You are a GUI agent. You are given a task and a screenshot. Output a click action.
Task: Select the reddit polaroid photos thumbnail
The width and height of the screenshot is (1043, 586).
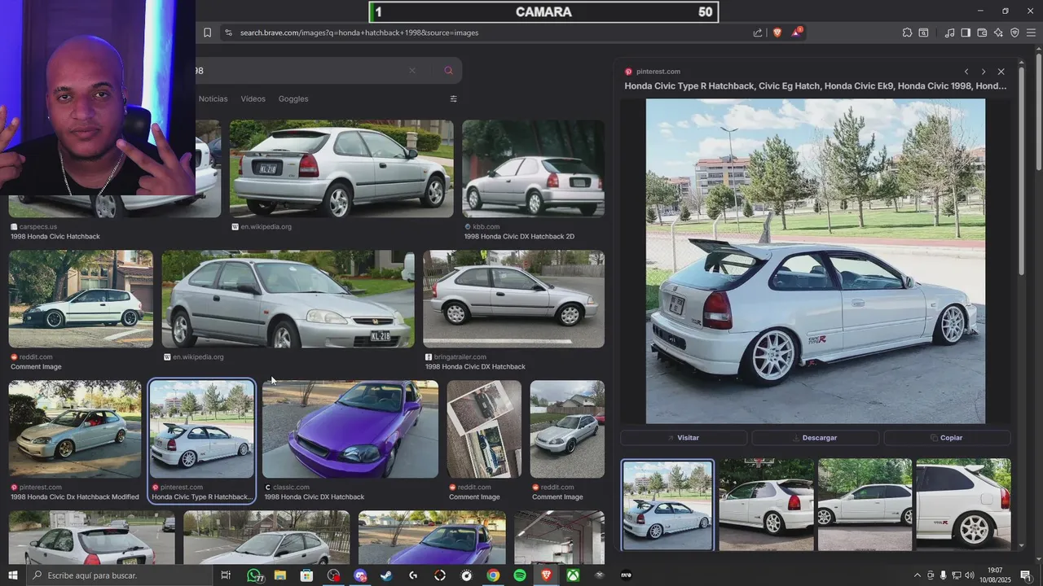pos(484,429)
